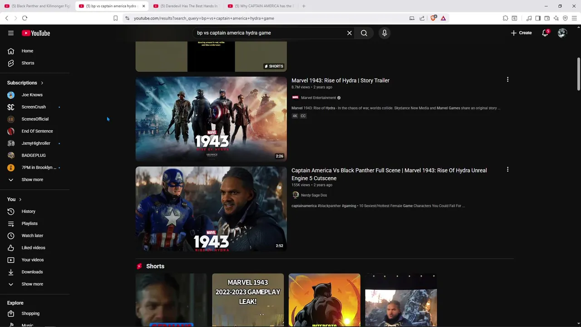Open the Extensions puzzle icon
Image resolution: width=581 pixels, height=327 pixels.
[x=505, y=18]
